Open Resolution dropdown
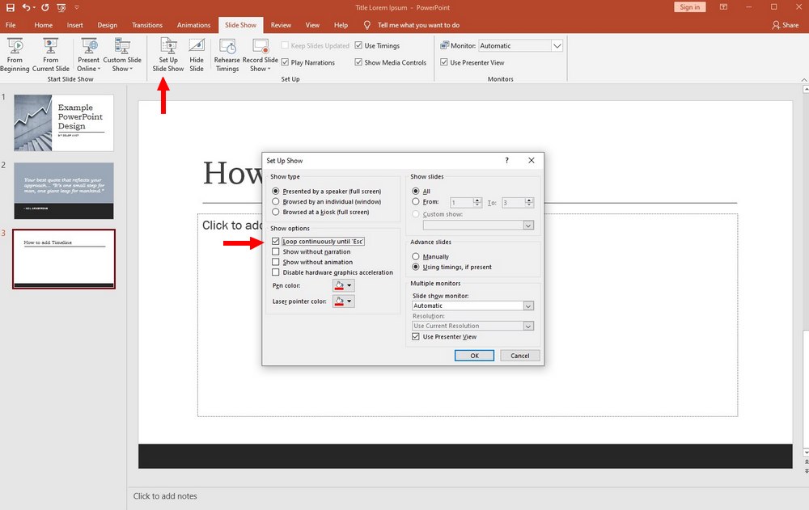This screenshot has width=809, height=510. [528, 326]
